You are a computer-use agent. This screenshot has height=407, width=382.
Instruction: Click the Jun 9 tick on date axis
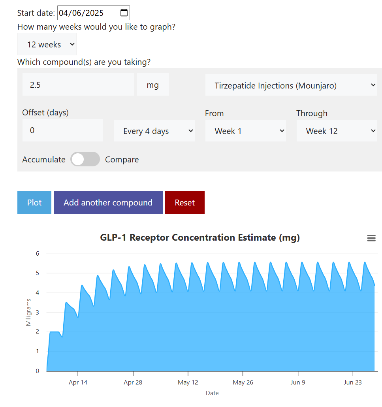298,382
